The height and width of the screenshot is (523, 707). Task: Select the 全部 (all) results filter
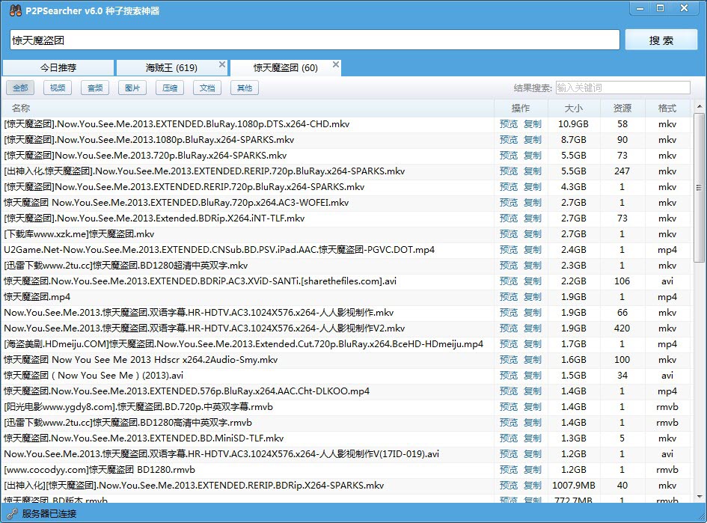point(19,88)
